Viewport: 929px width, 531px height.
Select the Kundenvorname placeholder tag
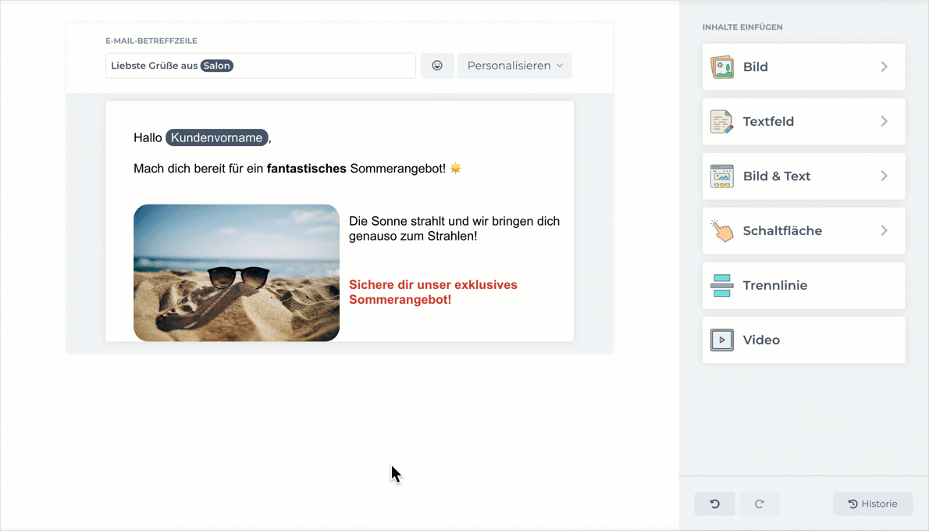[217, 137]
